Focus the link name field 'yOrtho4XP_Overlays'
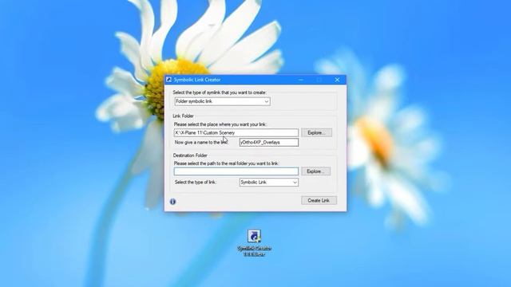Screen dimensions: 511x287 tap(269, 142)
